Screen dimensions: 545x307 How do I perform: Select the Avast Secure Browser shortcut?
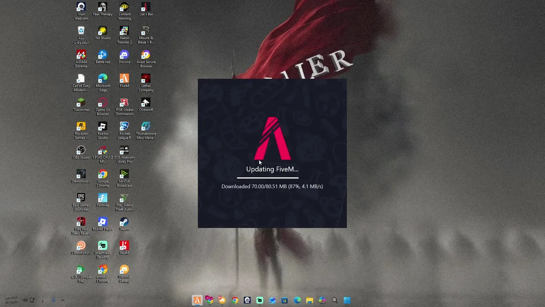[x=146, y=59]
